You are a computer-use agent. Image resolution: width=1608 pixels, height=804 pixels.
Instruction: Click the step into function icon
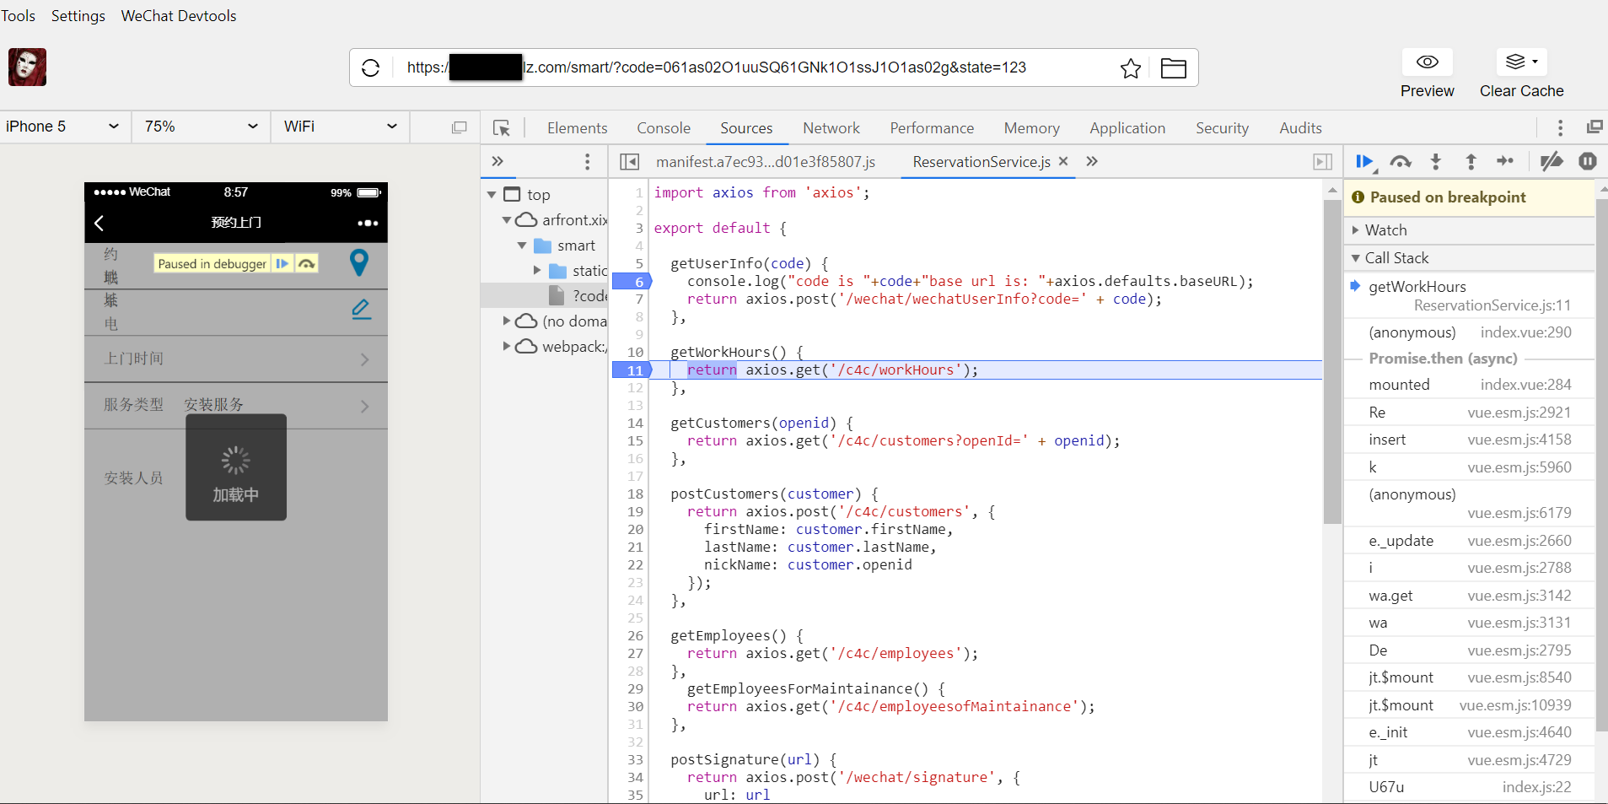pos(1436,161)
